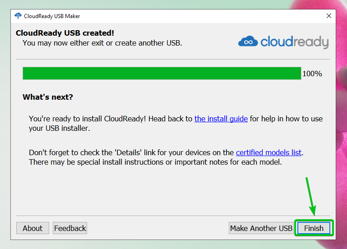Image resolution: width=347 pixels, height=249 pixels.
Task: Click the "special install instructions" line
Action: tap(155, 162)
